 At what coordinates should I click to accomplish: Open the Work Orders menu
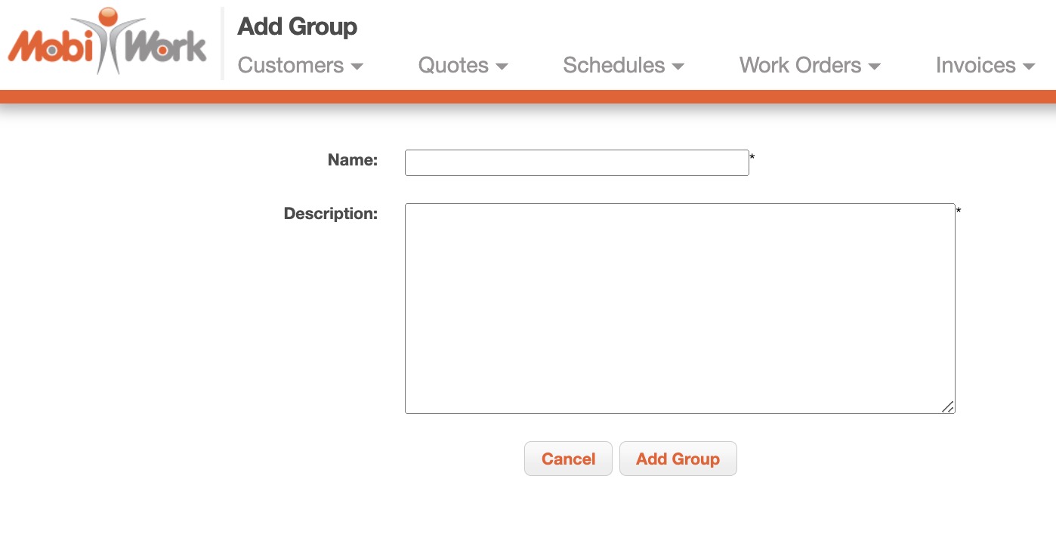coord(800,66)
